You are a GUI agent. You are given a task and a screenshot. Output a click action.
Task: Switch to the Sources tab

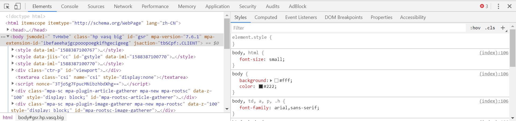pyautogui.click(x=96, y=6)
